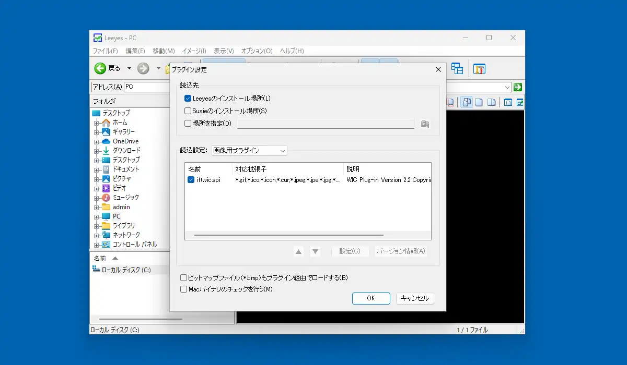Close the プラグイン設定 dialog with X

[438, 70]
